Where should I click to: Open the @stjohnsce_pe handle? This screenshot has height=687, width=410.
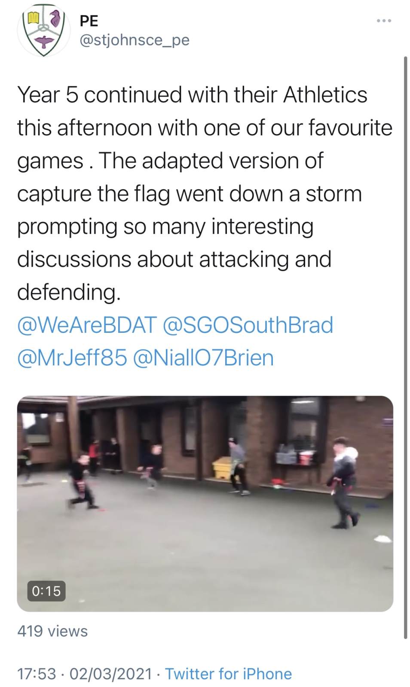[x=135, y=40]
